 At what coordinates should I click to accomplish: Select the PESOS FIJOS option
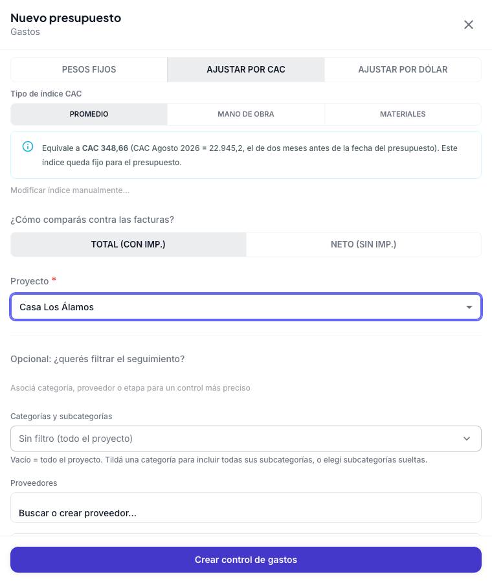coord(89,69)
